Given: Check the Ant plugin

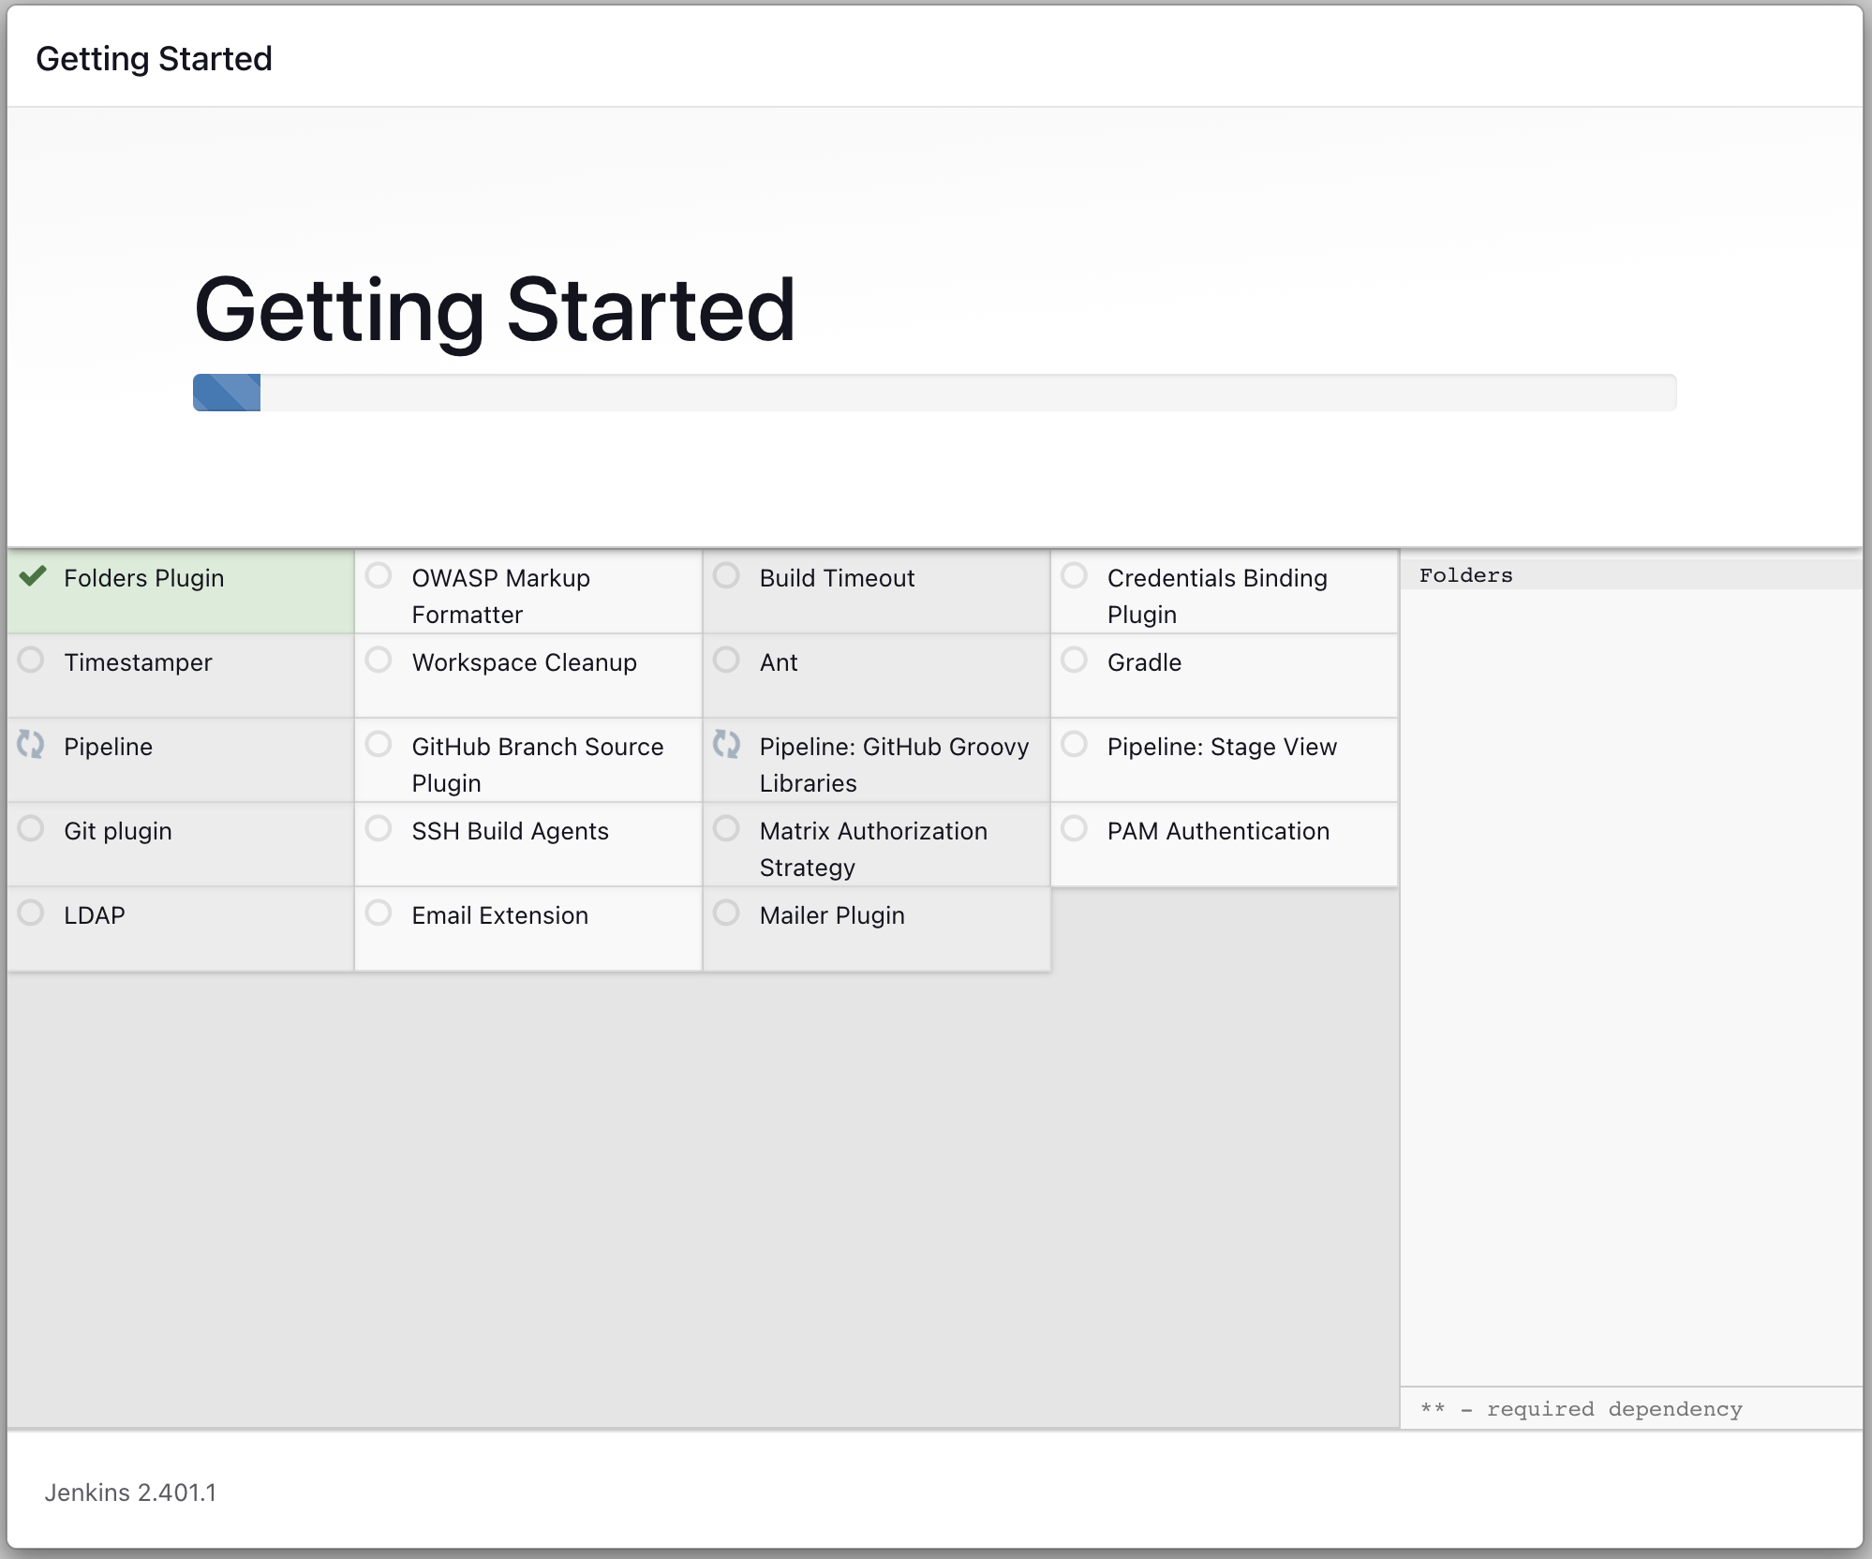Looking at the screenshot, I should click(x=726, y=661).
